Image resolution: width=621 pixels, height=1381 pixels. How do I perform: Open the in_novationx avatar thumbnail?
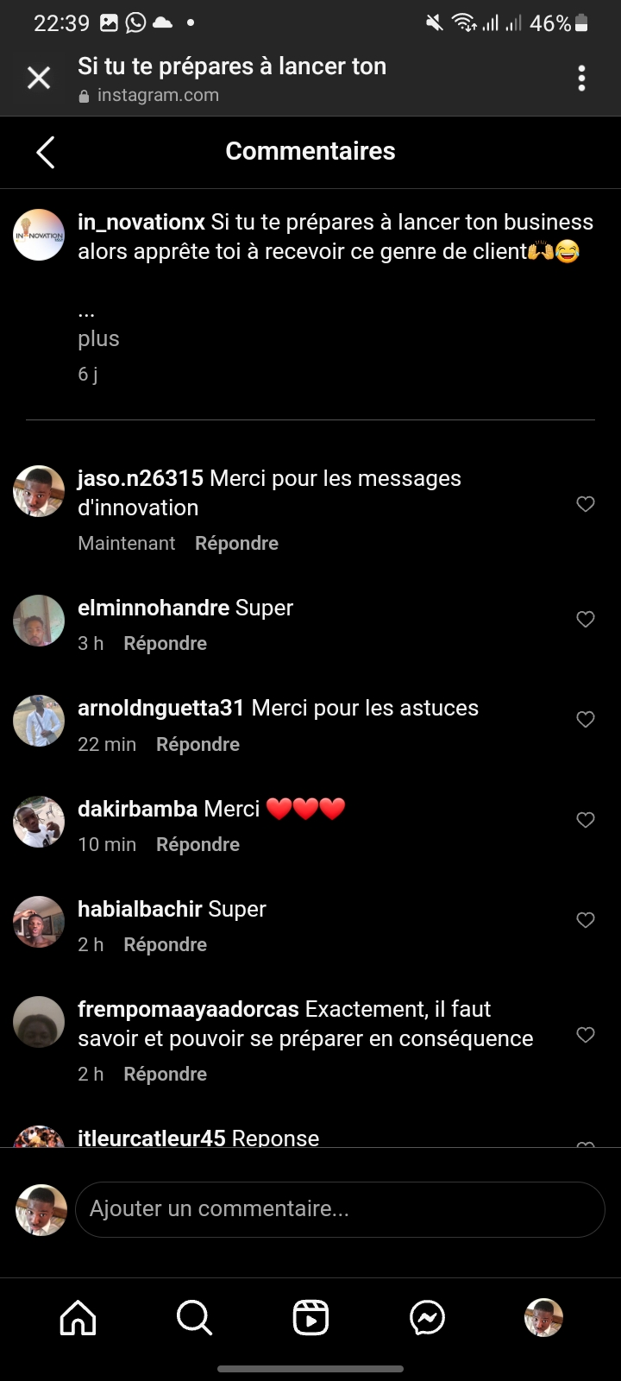click(x=39, y=235)
